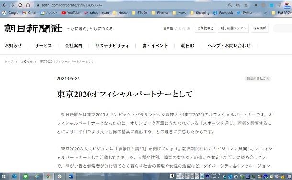Click the Windows-logo extension icon in toolbar

pyautogui.click(x=271, y=5)
